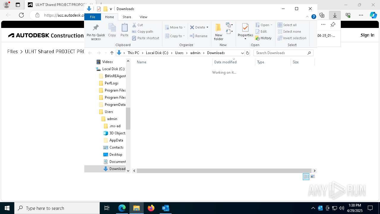Screen dimensions: 380x214
Task: Click the horizontal scrollbar in file list
Action: point(224,171)
